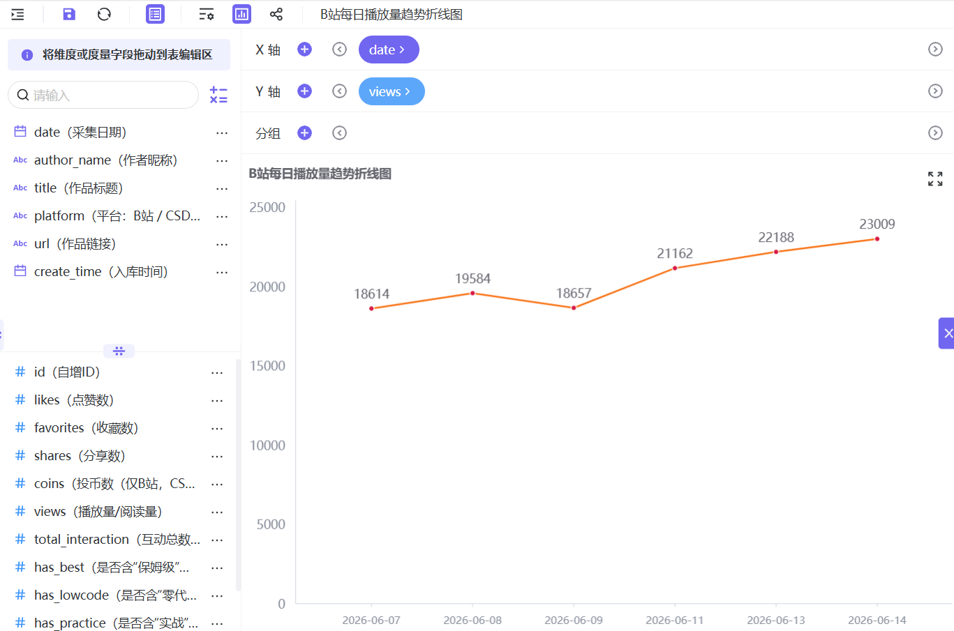Image resolution: width=954 pixels, height=631 pixels.
Task: Click the 23009 data point on the line
Action: [877, 239]
